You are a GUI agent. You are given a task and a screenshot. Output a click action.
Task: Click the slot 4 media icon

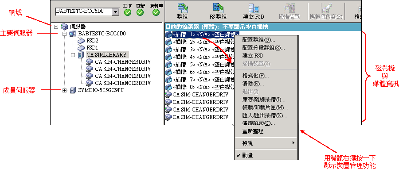[x=168, y=57]
